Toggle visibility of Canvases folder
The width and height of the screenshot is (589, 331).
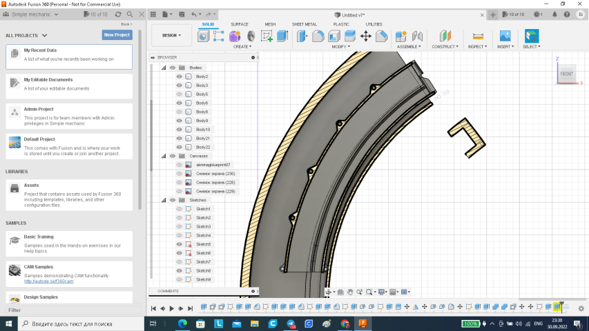[x=173, y=156]
